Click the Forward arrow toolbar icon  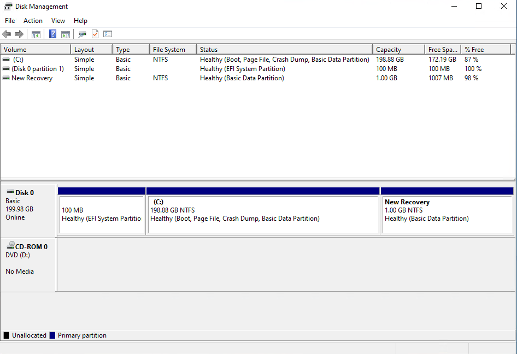[19, 34]
